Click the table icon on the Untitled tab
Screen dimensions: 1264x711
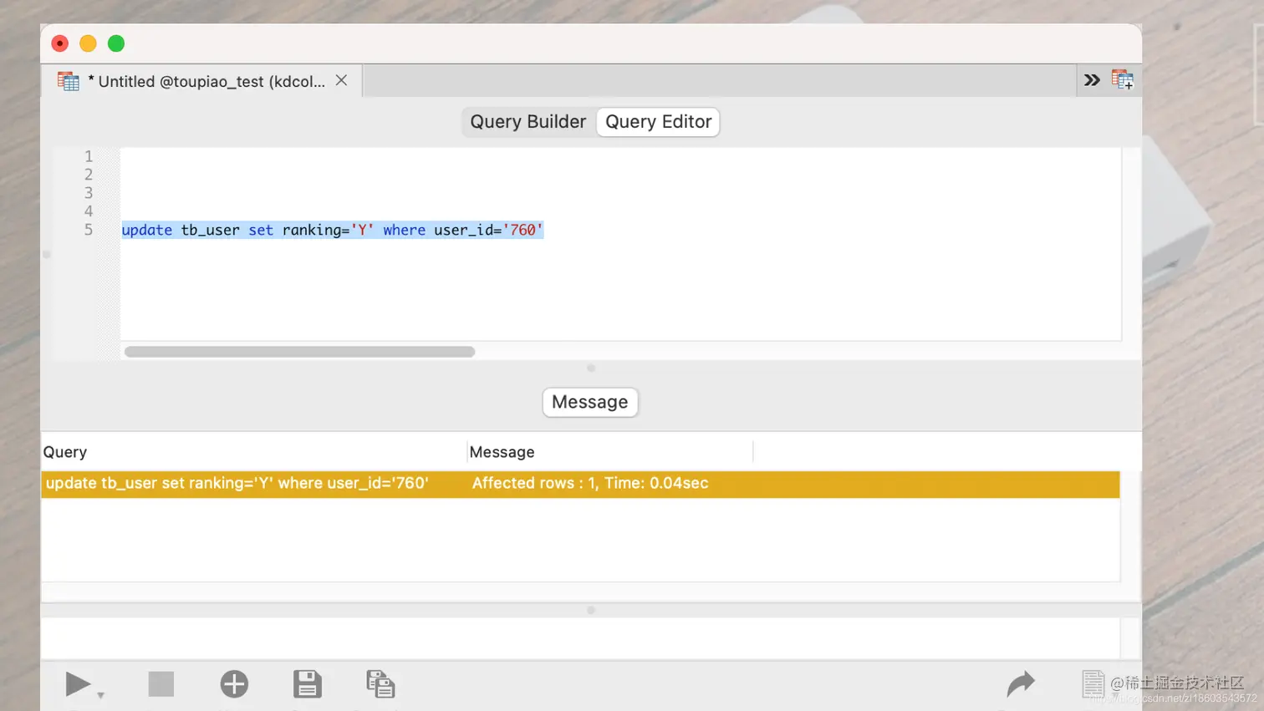coord(69,81)
